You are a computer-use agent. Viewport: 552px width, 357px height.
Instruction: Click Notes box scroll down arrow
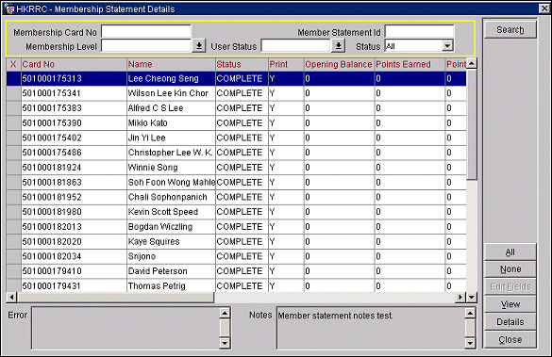pyautogui.click(x=470, y=343)
